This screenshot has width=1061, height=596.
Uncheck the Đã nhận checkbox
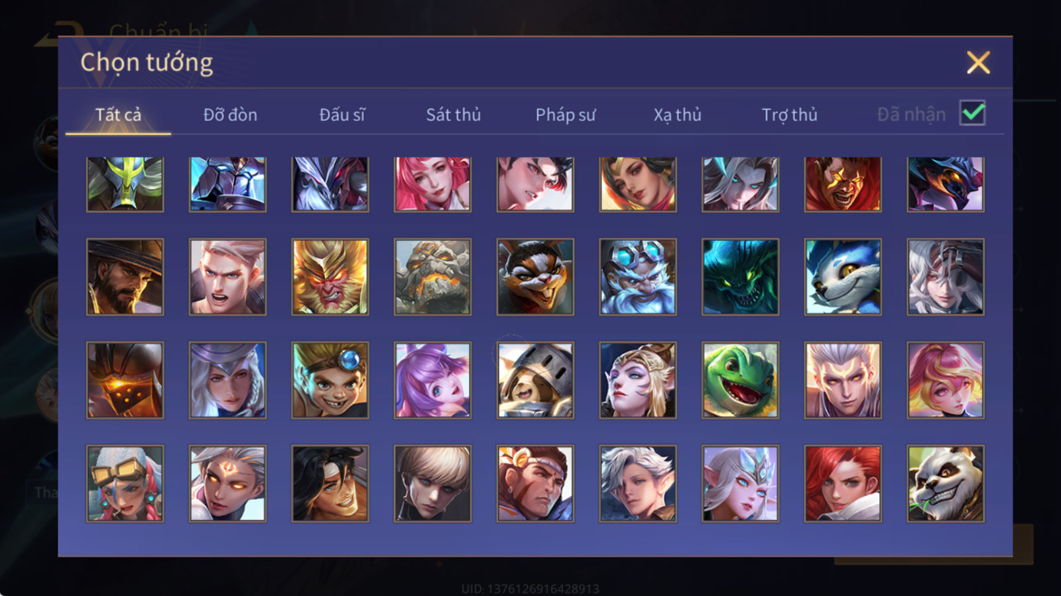[x=972, y=113]
